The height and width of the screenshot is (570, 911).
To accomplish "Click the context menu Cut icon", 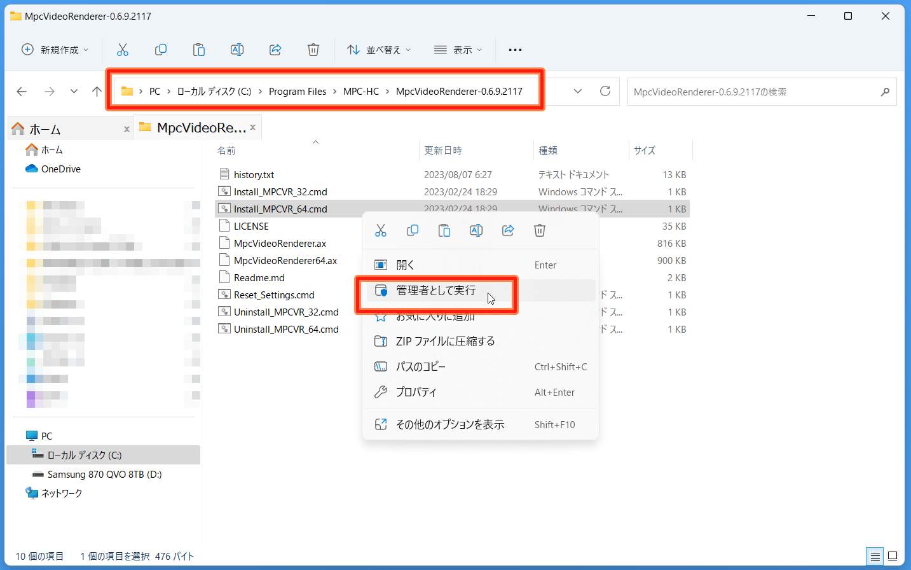I will pyautogui.click(x=381, y=230).
